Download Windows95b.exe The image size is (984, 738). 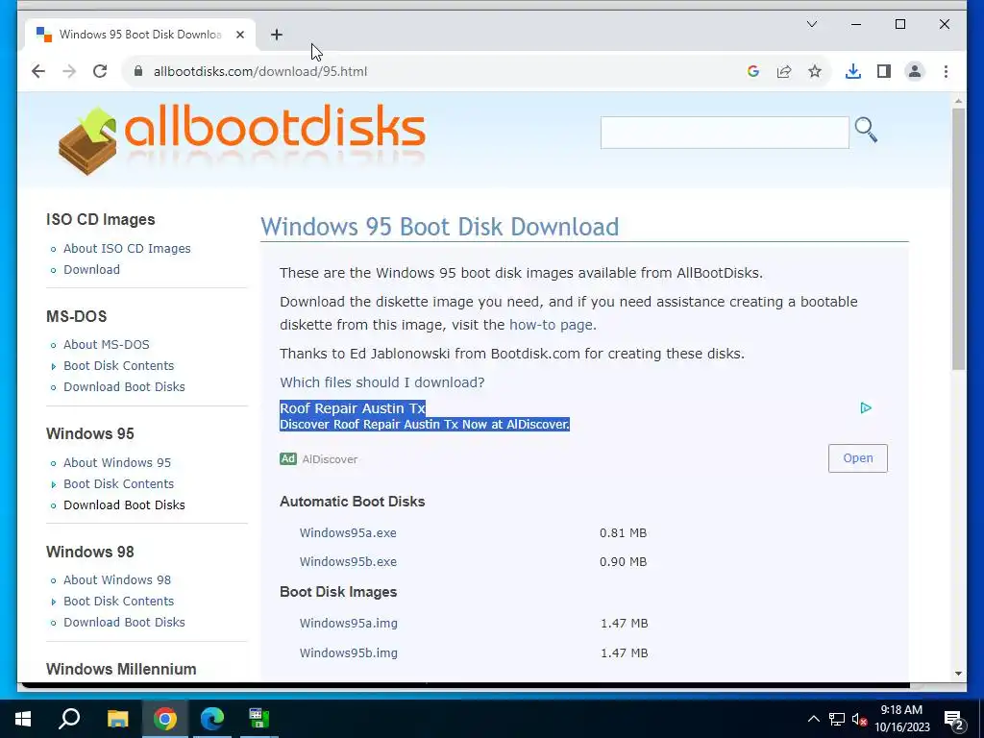348,561
